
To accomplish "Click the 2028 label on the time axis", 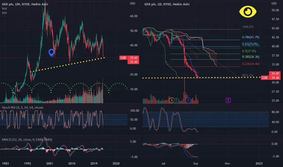I will coord(116,163).
